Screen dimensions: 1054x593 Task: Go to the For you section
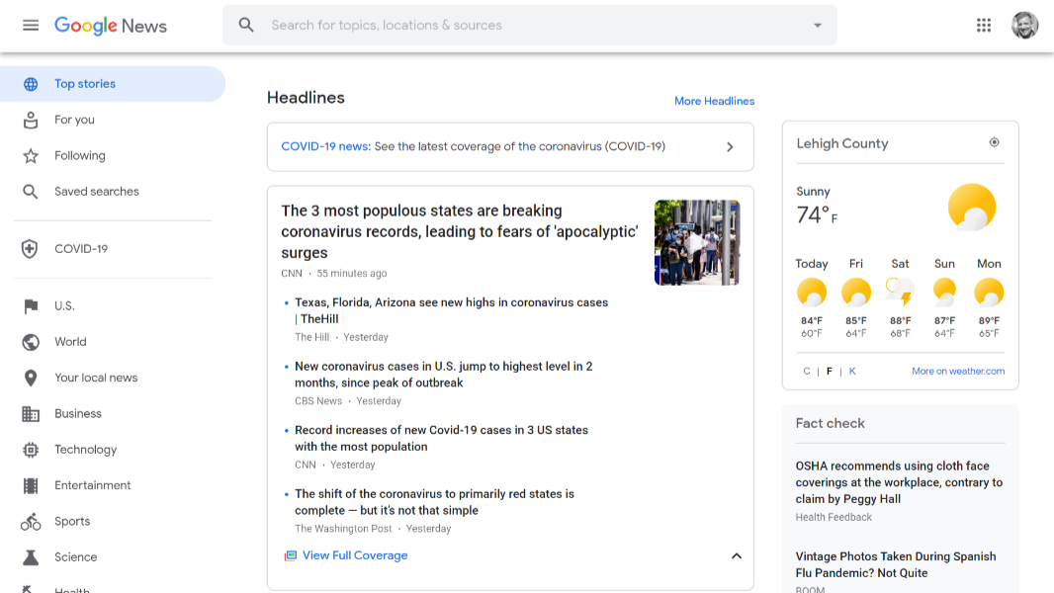tap(75, 120)
